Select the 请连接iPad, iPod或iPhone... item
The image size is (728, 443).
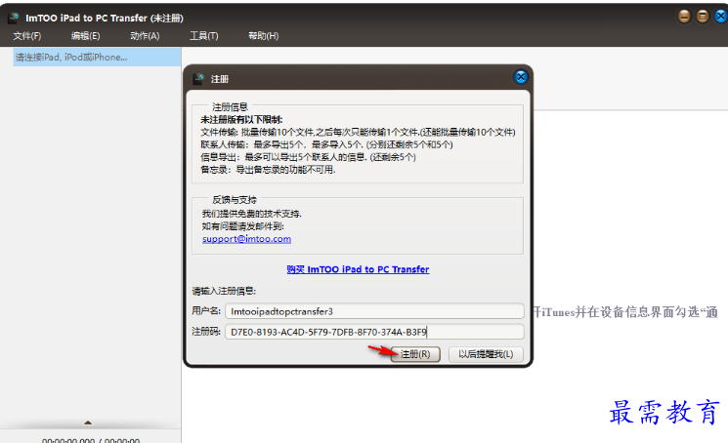(x=97, y=57)
